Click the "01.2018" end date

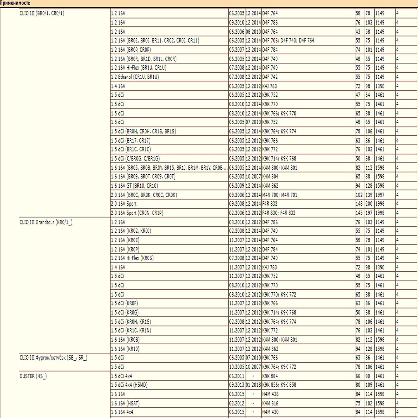click(x=253, y=385)
